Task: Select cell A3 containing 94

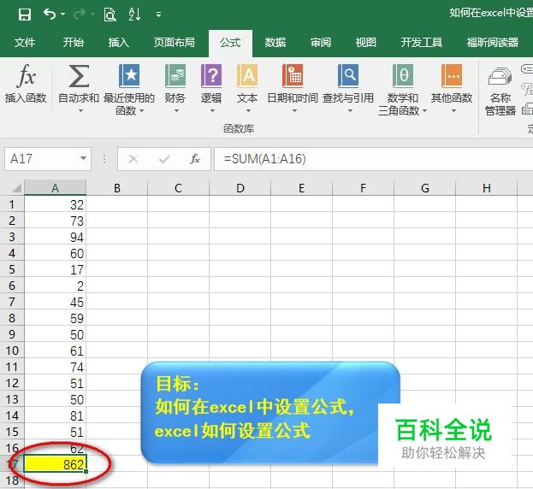Action: (56, 237)
